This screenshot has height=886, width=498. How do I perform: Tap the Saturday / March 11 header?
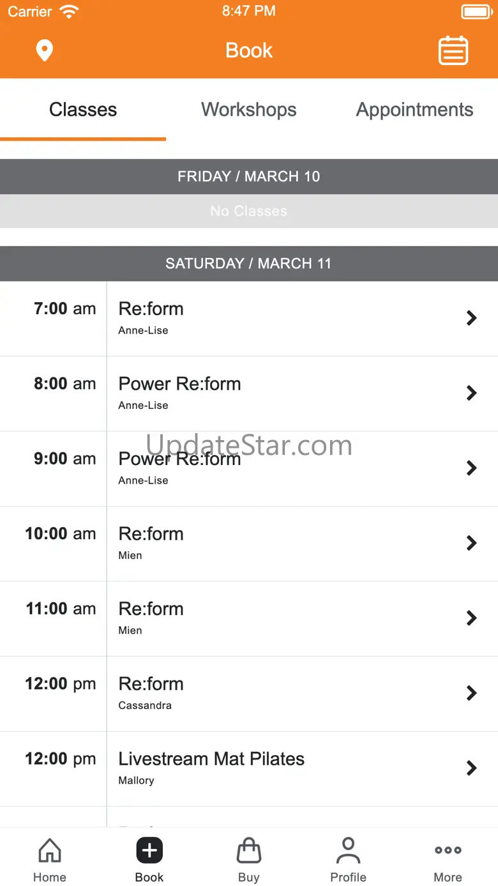click(249, 263)
